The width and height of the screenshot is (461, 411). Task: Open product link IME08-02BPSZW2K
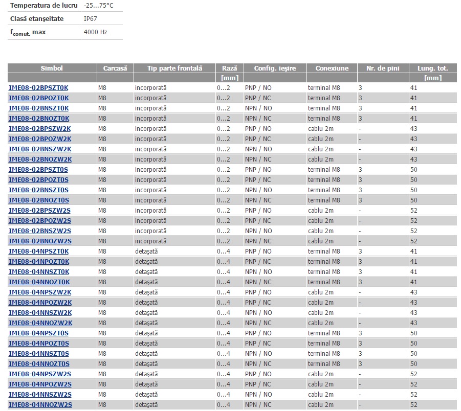click(40, 129)
